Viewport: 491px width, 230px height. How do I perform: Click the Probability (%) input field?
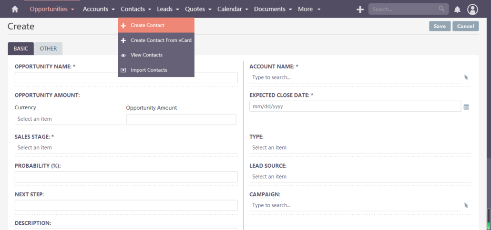tap(126, 177)
